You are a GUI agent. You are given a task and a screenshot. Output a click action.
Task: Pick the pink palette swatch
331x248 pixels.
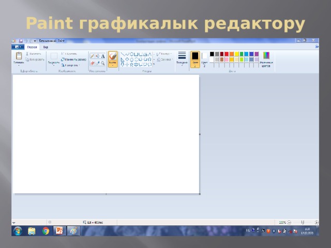click(x=227, y=59)
